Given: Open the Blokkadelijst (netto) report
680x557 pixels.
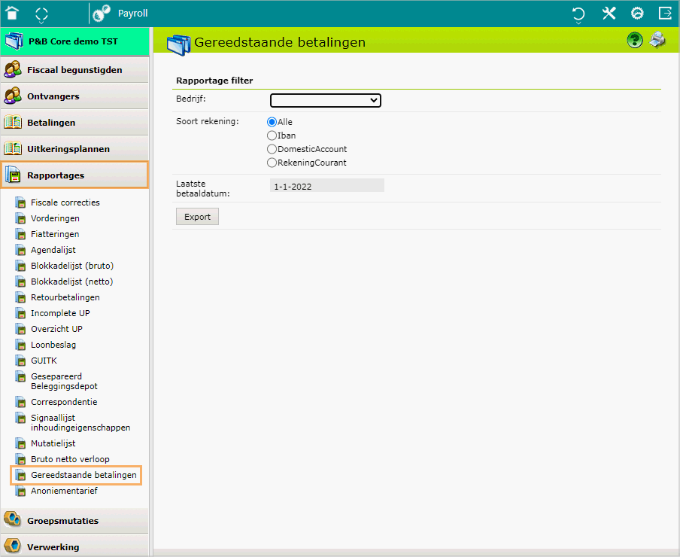Looking at the screenshot, I should (72, 282).
